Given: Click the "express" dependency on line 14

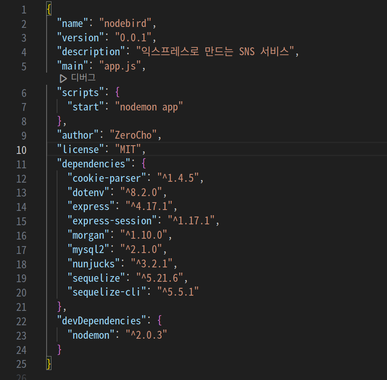Looking at the screenshot, I should tap(91, 207).
